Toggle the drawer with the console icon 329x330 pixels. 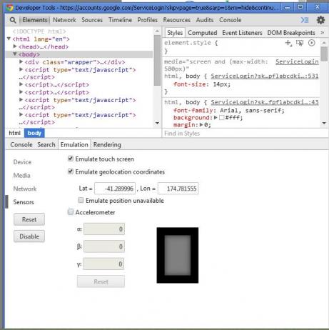point(305,20)
